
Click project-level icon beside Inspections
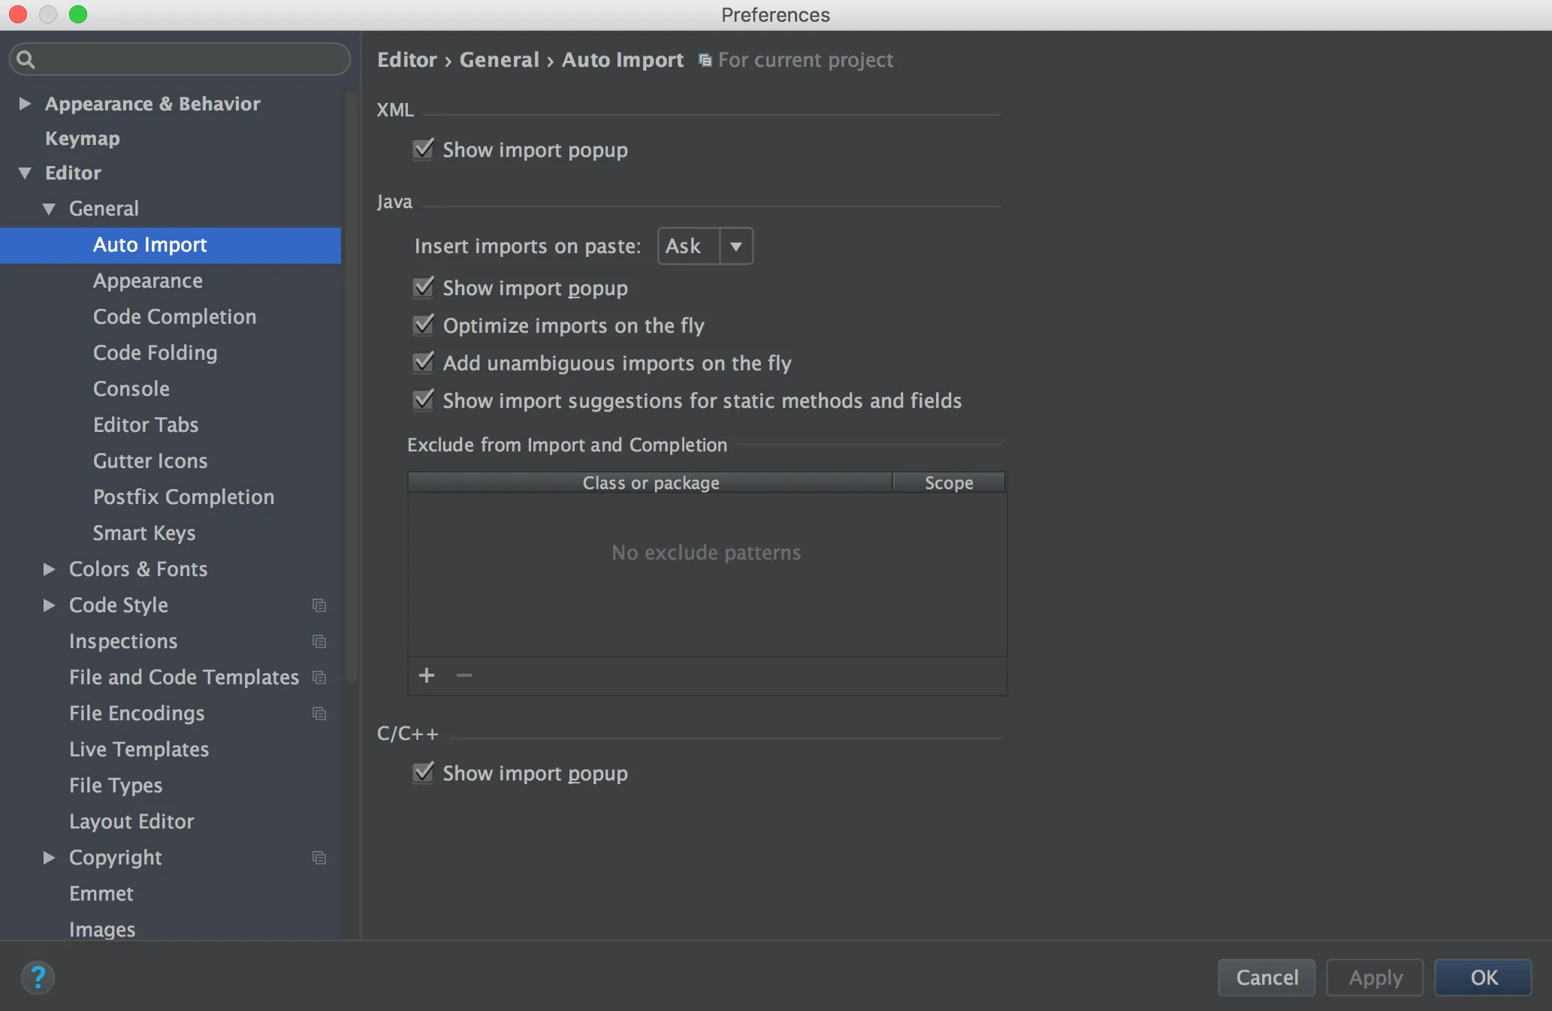(x=319, y=641)
